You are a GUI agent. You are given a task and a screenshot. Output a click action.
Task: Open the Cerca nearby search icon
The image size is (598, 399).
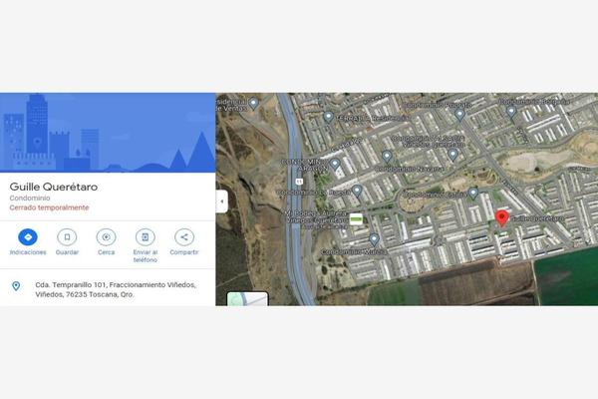pyautogui.click(x=106, y=237)
